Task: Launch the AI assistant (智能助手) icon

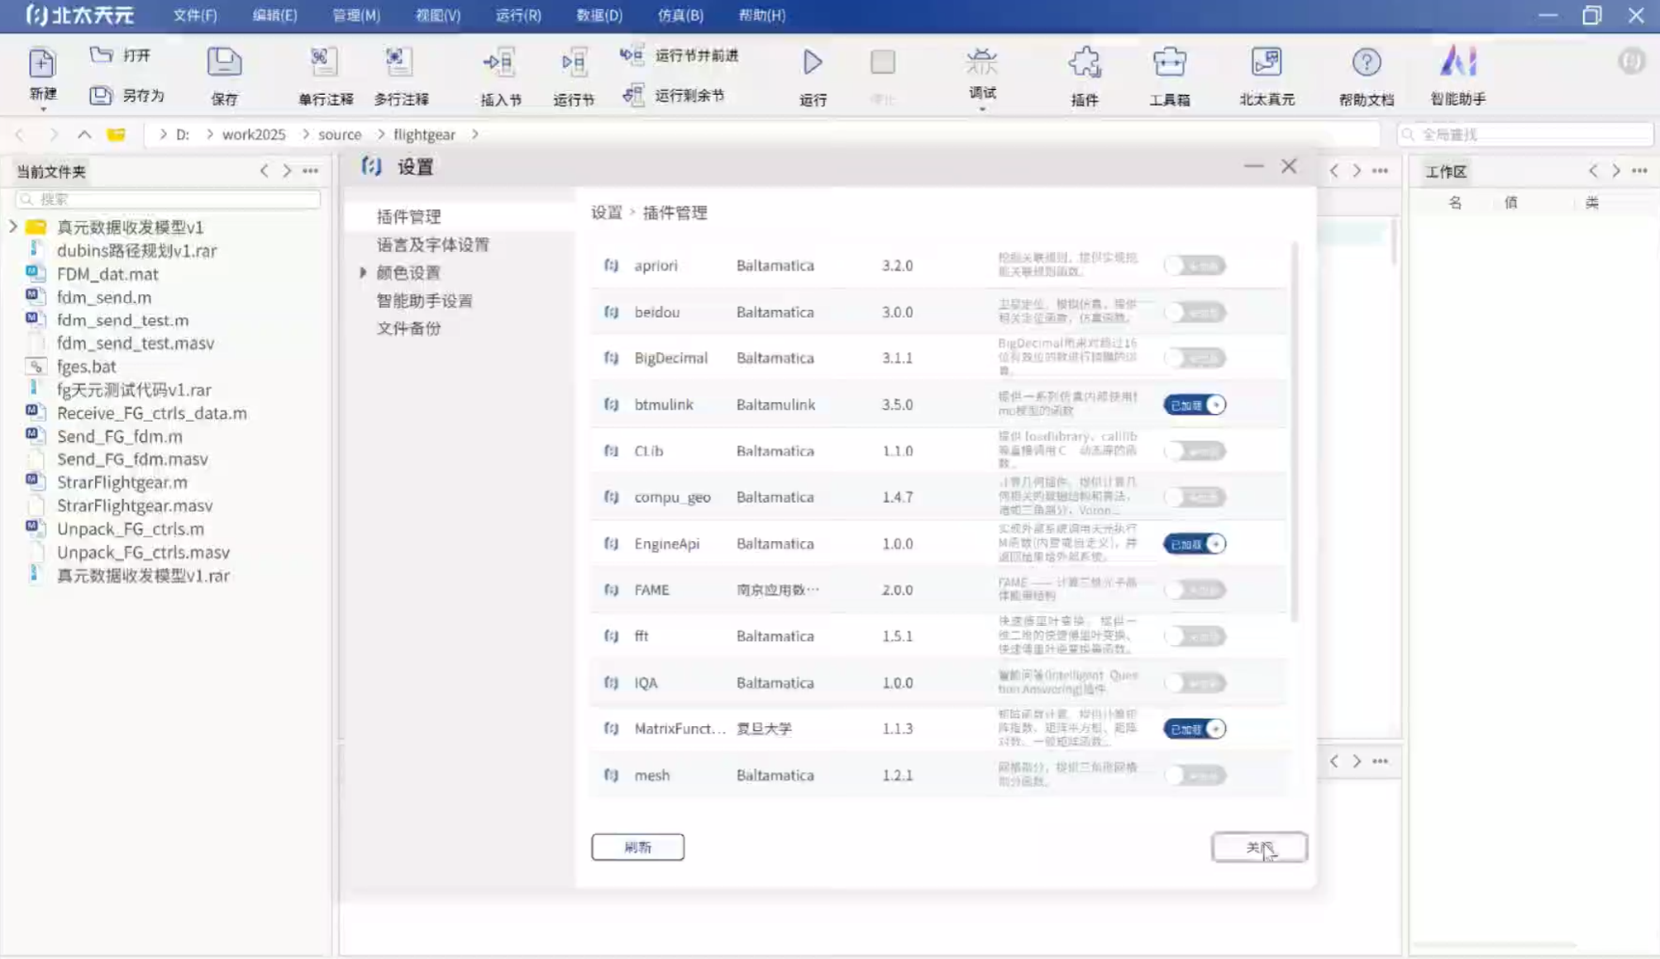Action: pyautogui.click(x=1457, y=63)
